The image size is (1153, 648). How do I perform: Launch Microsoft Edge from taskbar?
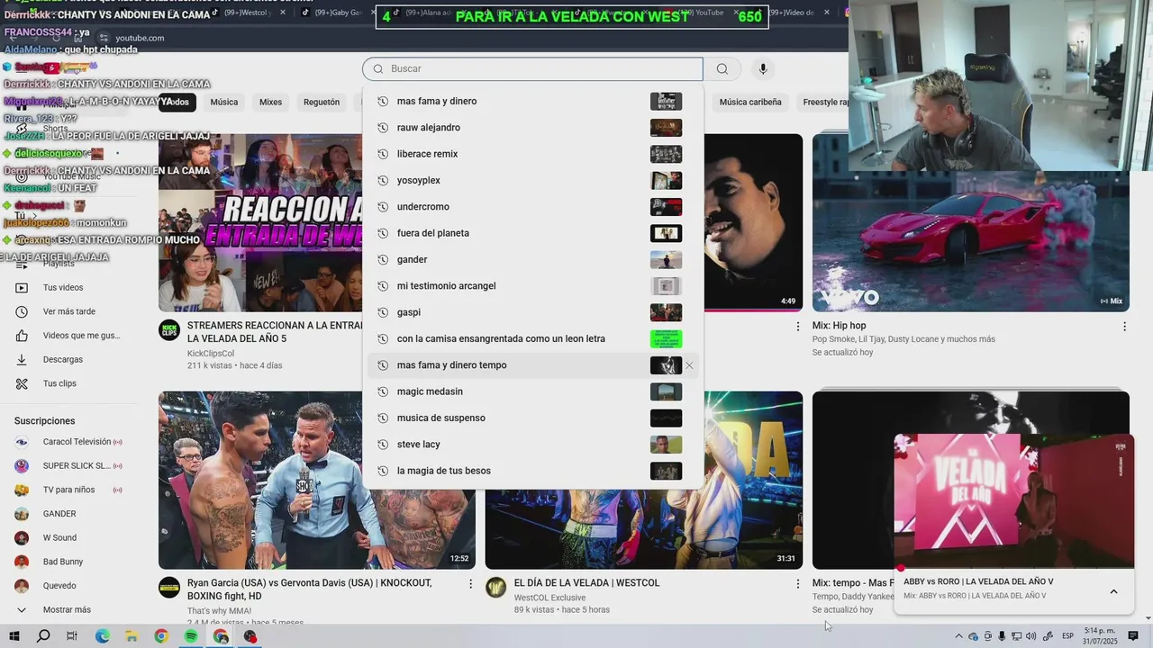tap(102, 636)
